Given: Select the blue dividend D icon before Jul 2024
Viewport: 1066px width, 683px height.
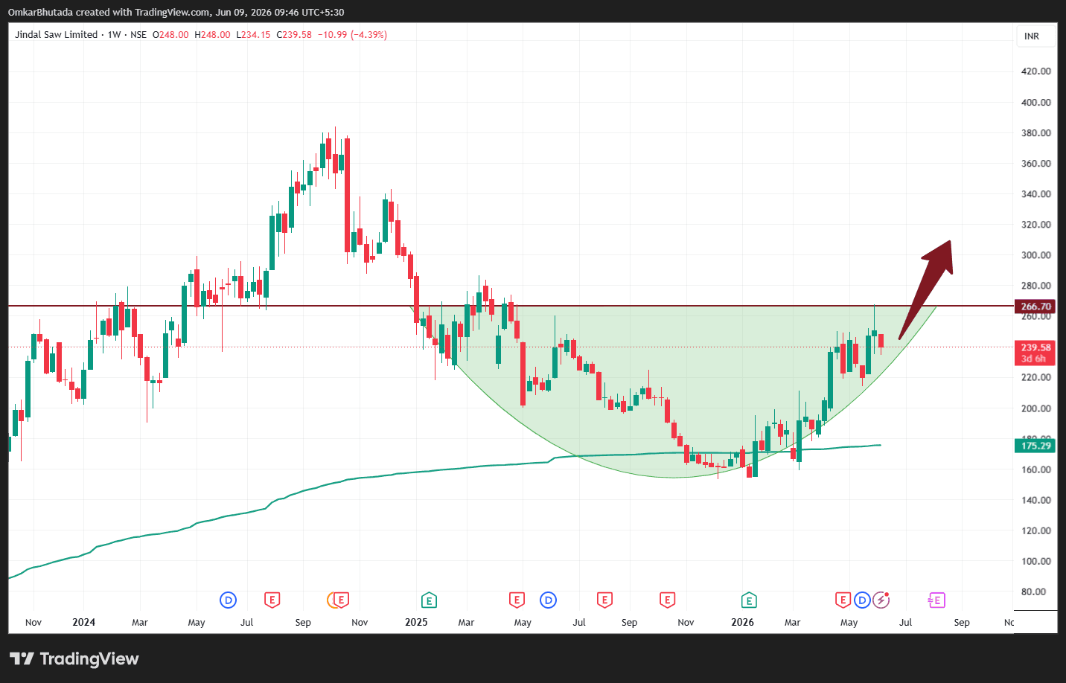Looking at the screenshot, I should pyautogui.click(x=229, y=600).
